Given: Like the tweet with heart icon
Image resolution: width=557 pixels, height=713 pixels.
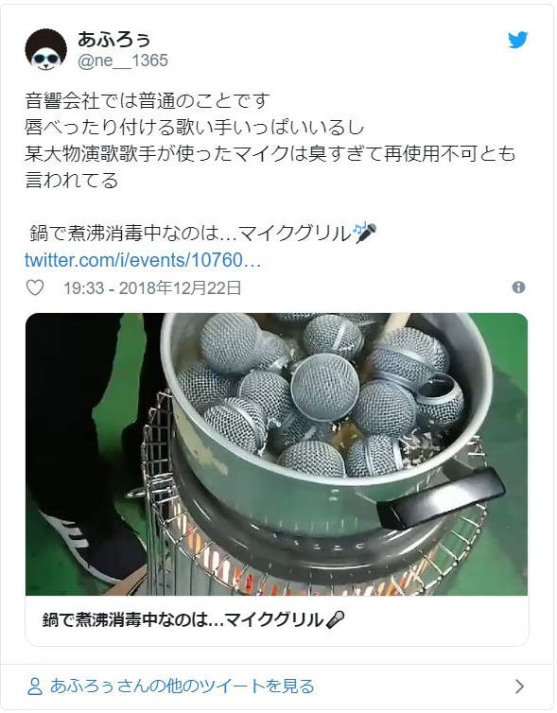Looking at the screenshot, I should [x=35, y=287].
